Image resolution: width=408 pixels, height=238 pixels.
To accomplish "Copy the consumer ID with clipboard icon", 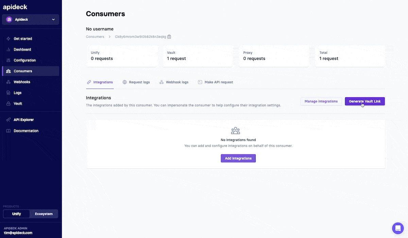I will 169,37.
